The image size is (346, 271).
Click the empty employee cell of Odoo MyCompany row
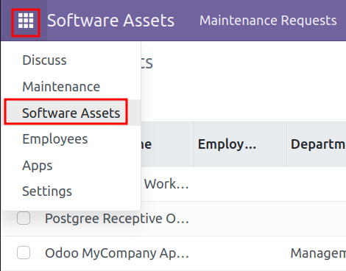coord(240,253)
